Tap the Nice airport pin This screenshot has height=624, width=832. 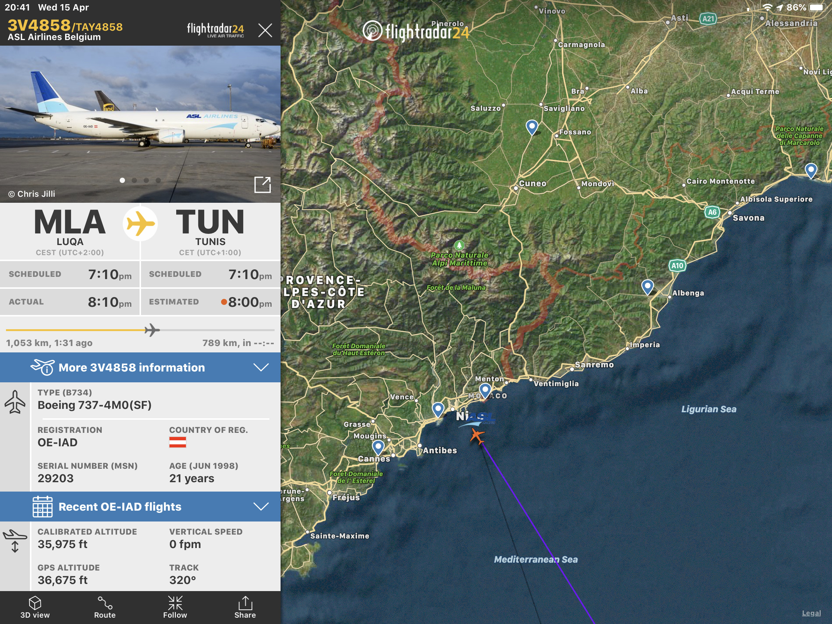[x=438, y=409]
